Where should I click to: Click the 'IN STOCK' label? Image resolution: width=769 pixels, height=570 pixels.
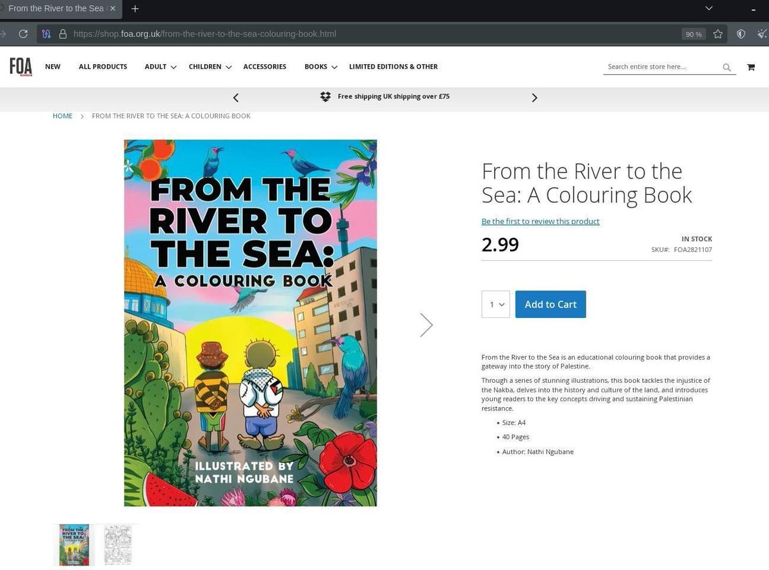[x=697, y=239]
